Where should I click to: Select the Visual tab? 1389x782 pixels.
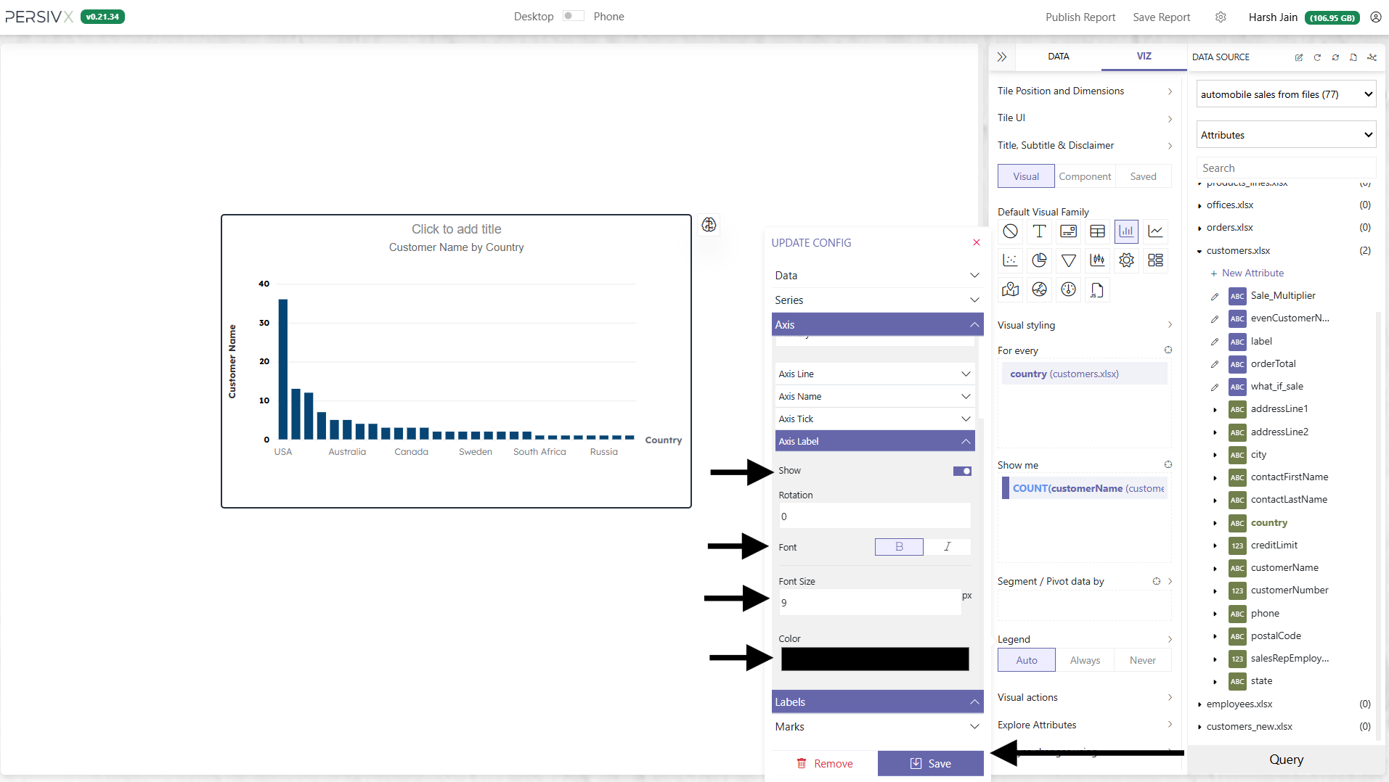(x=1026, y=176)
